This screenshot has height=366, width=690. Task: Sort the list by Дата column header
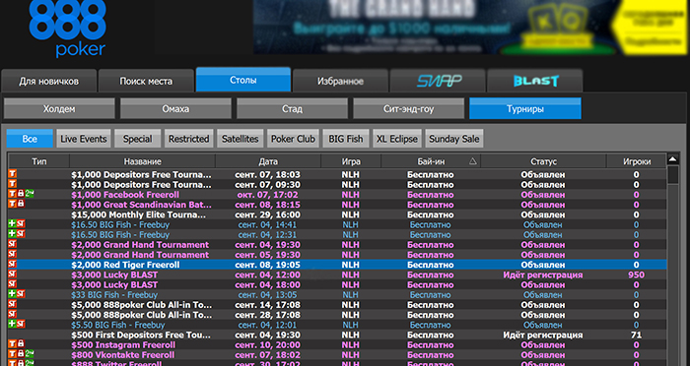(x=268, y=161)
